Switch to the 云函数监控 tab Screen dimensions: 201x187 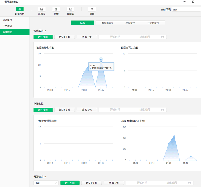click(153, 23)
